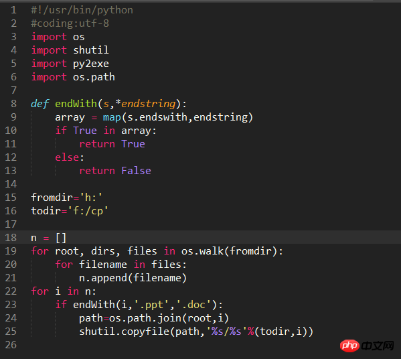The width and height of the screenshot is (401, 359).
Task: Click 'import py2exe' module name
Action: [x=91, y=64]
